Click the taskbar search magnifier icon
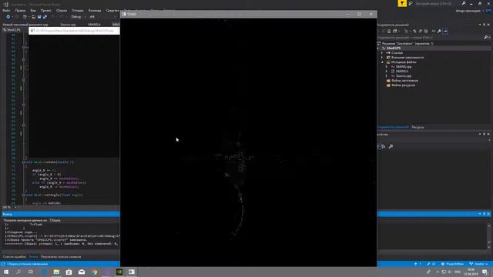 tap(18, 272)
